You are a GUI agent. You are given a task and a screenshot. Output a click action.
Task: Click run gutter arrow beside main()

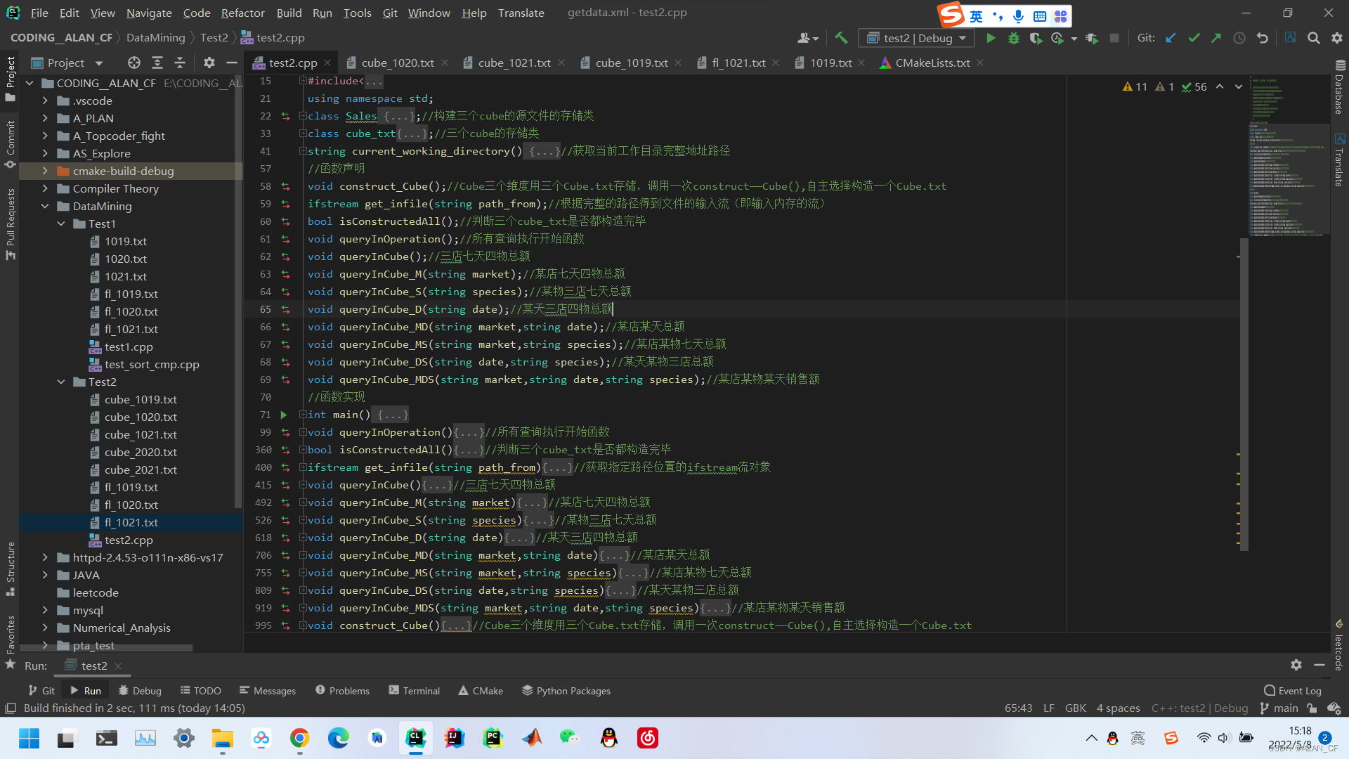(284, 415)
